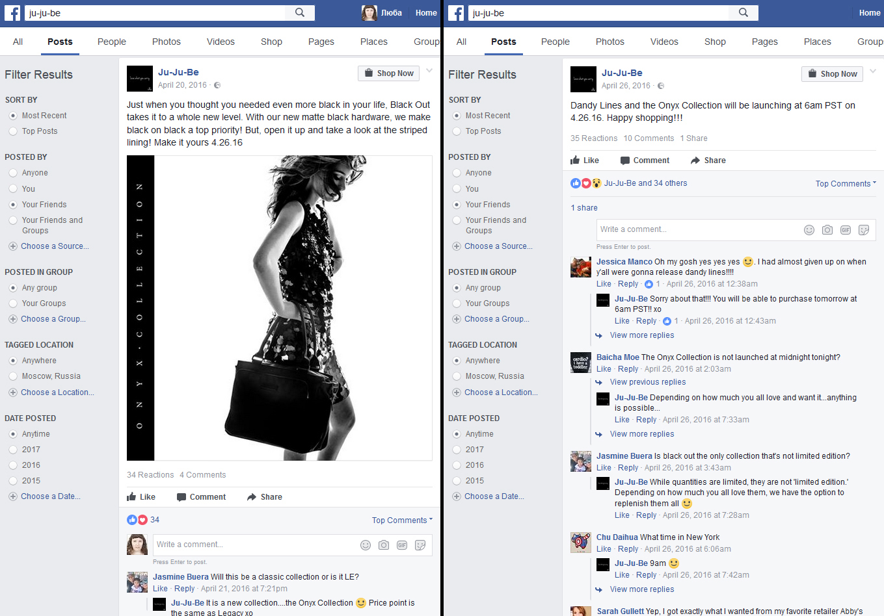Open Top Comments dropdown on April 20 post
Viewport: 884px width, 616px height.
click(402, 520)
